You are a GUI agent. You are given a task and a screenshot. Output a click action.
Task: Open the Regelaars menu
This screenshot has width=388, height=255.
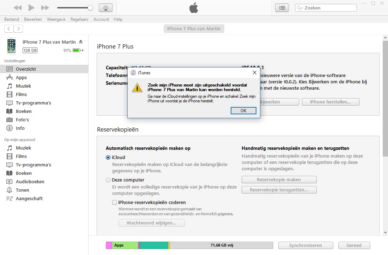79,19
